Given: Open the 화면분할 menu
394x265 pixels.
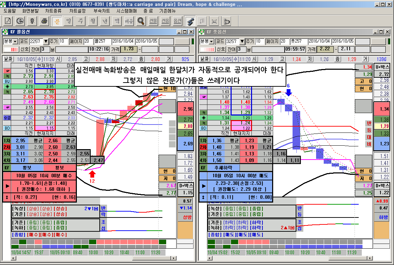Looking at the screenshot, I should [30, 11].
